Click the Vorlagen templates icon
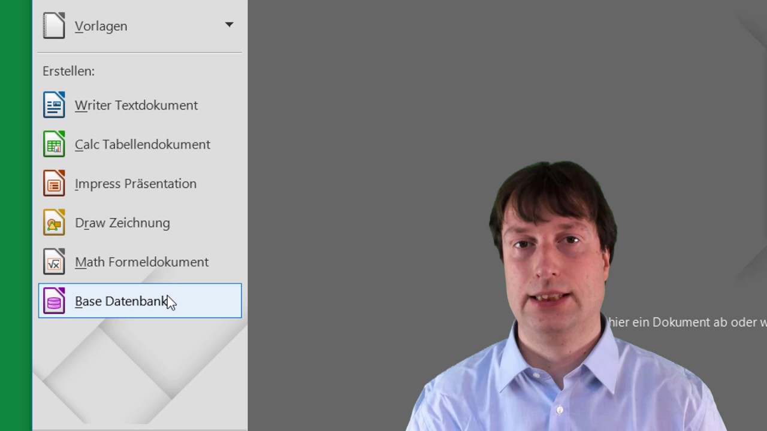The height and width of the screenshot is (431, 767). click(54, 26)
